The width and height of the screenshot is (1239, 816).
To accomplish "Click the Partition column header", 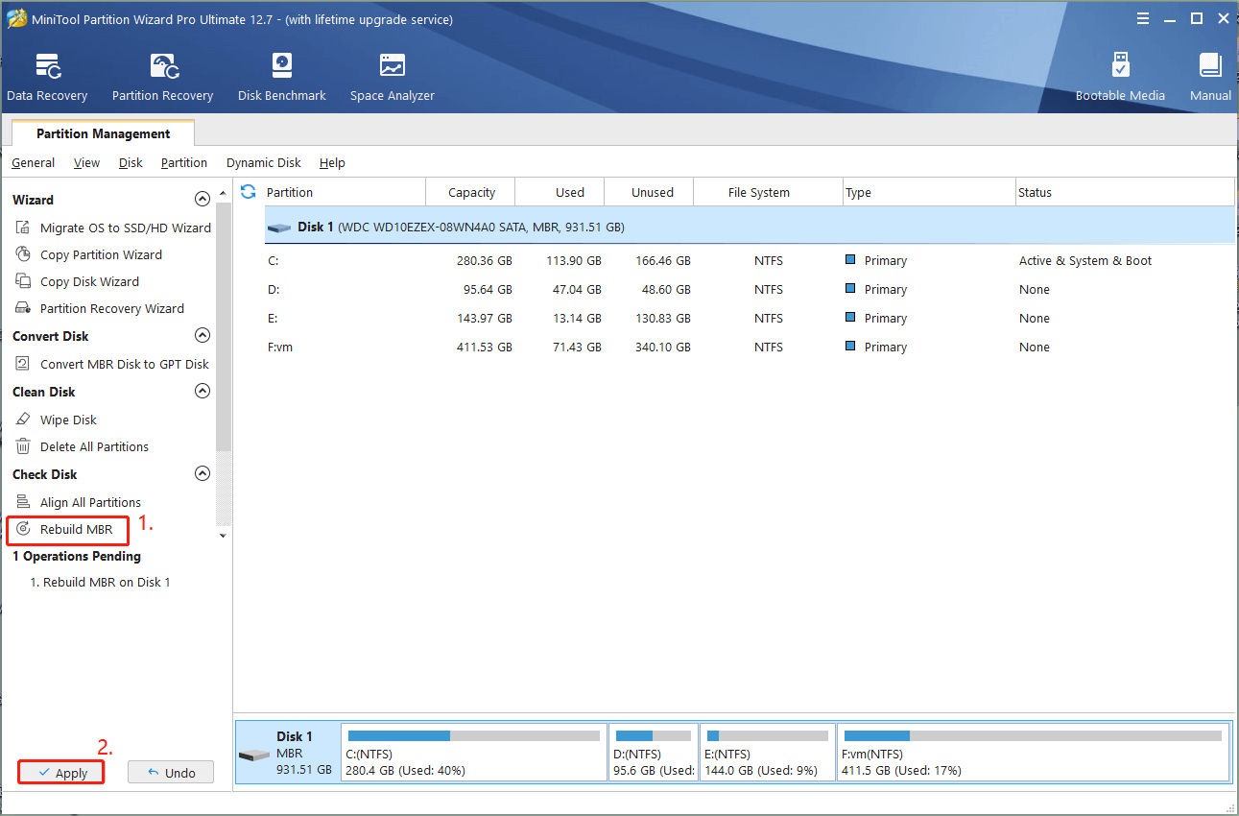I will [344, 192].
